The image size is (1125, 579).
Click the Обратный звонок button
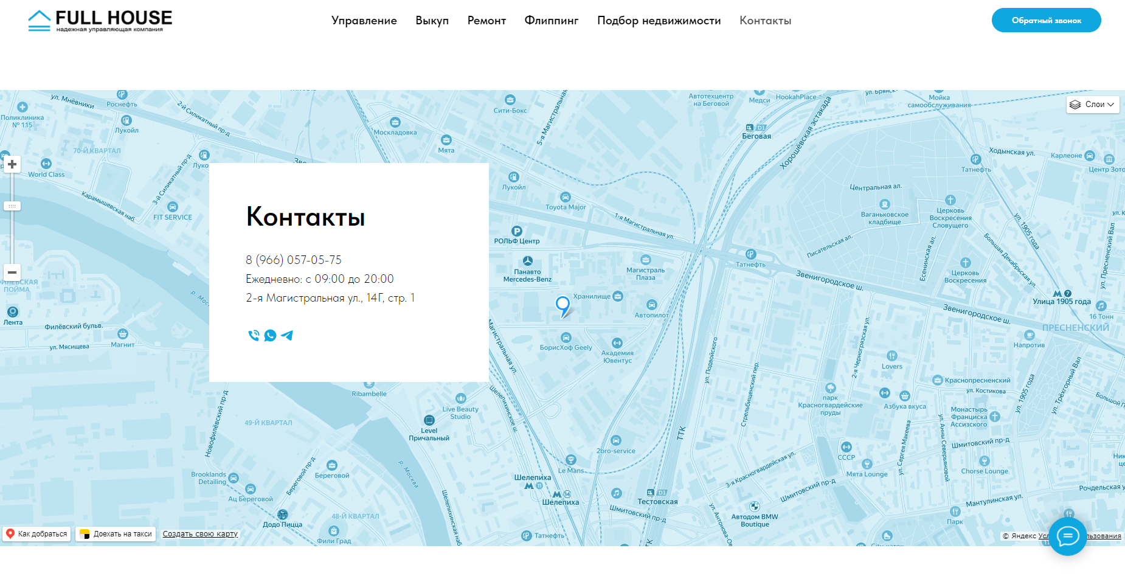[1046, 19]
